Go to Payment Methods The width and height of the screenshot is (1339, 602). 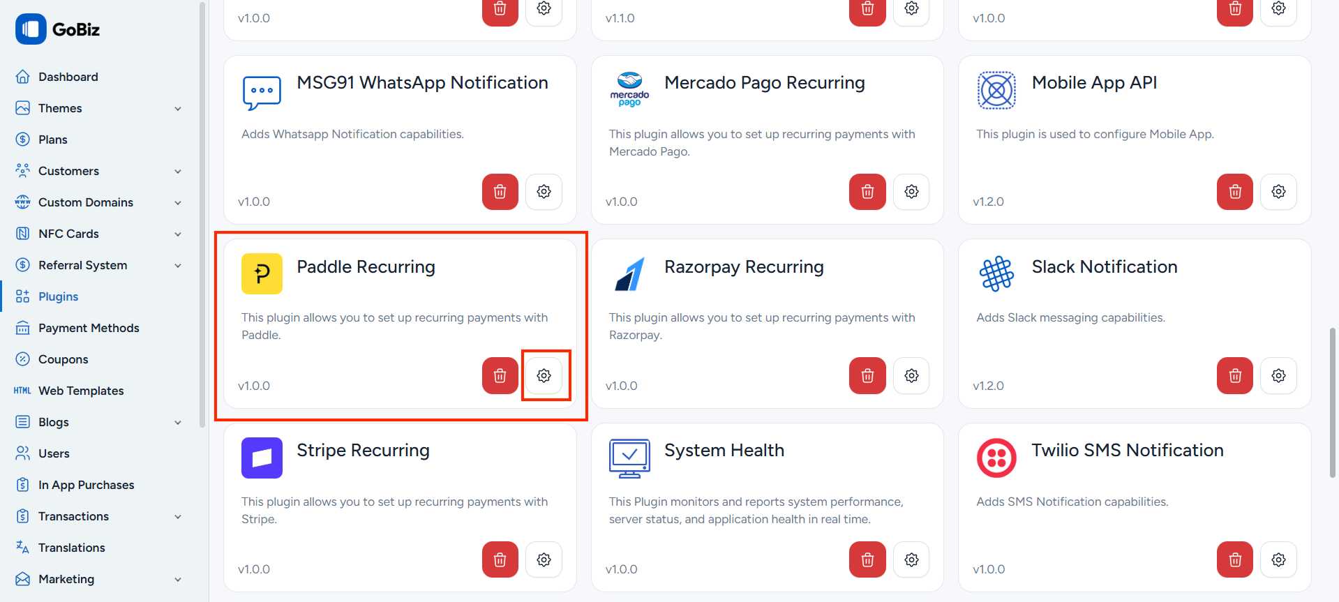pos(89,328)
